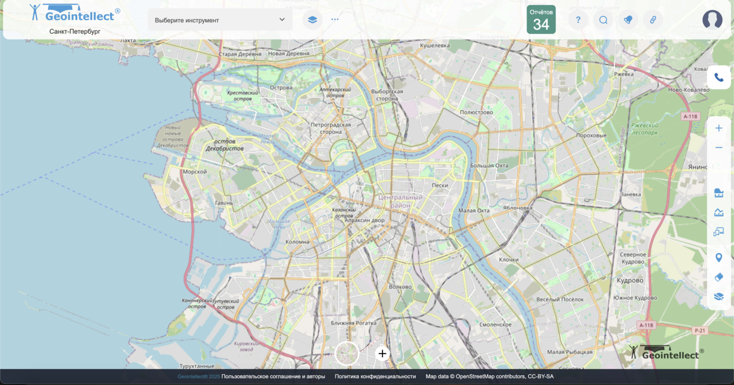
Task: Open the map layers icon at sidebar bottom
Action: [719, 297]
